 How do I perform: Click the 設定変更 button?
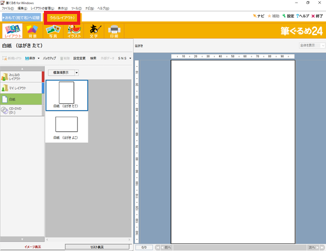(80, 58)
